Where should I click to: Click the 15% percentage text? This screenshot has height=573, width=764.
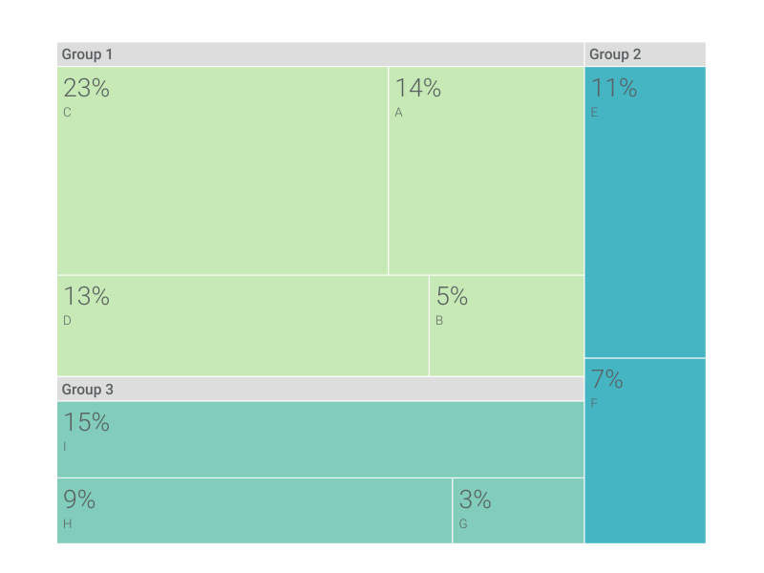[x=87, y=422]
